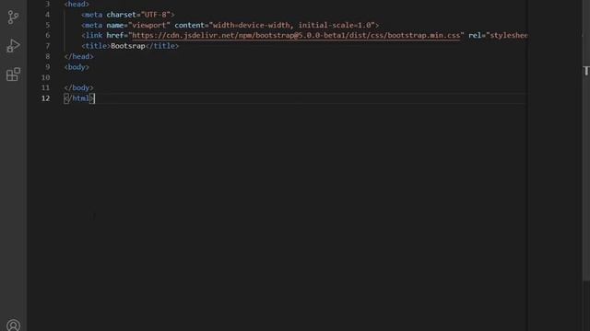Click the Bootsrap title text

click(x=128, y=46)
